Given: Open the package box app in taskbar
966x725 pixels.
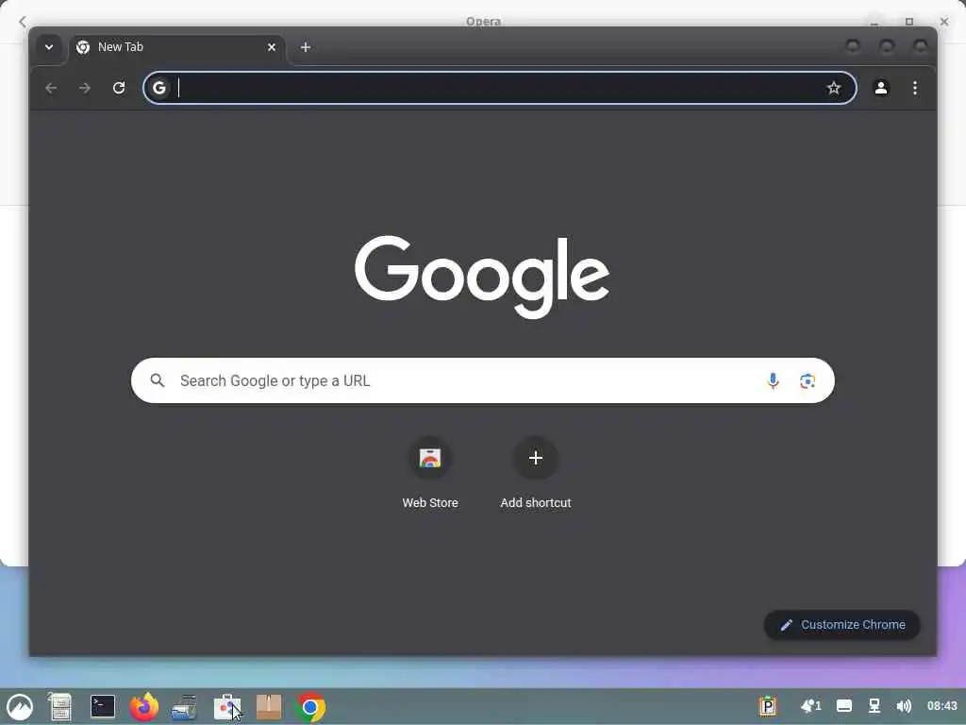Looking at the screenshot, I should click(x=269, y=706).
